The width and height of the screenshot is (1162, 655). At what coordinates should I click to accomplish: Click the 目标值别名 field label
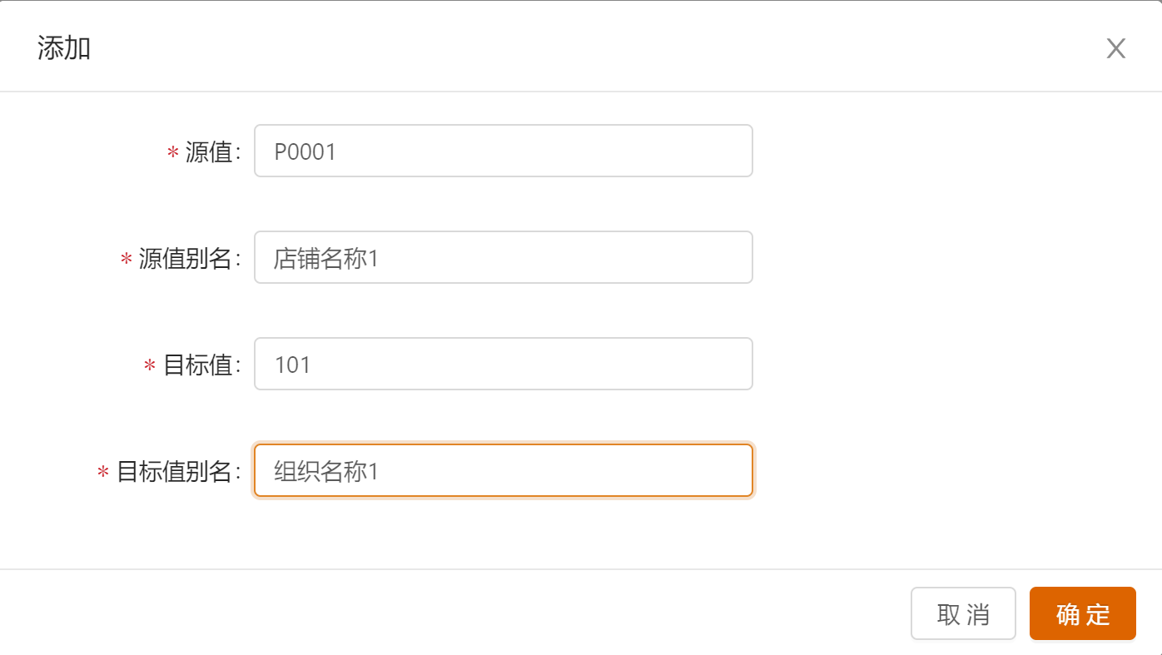pyautogui.click(x=174, y=471)
